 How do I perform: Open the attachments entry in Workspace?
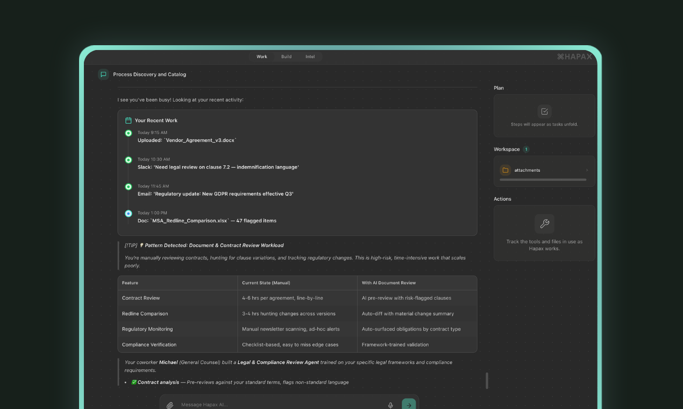(527, 170)
